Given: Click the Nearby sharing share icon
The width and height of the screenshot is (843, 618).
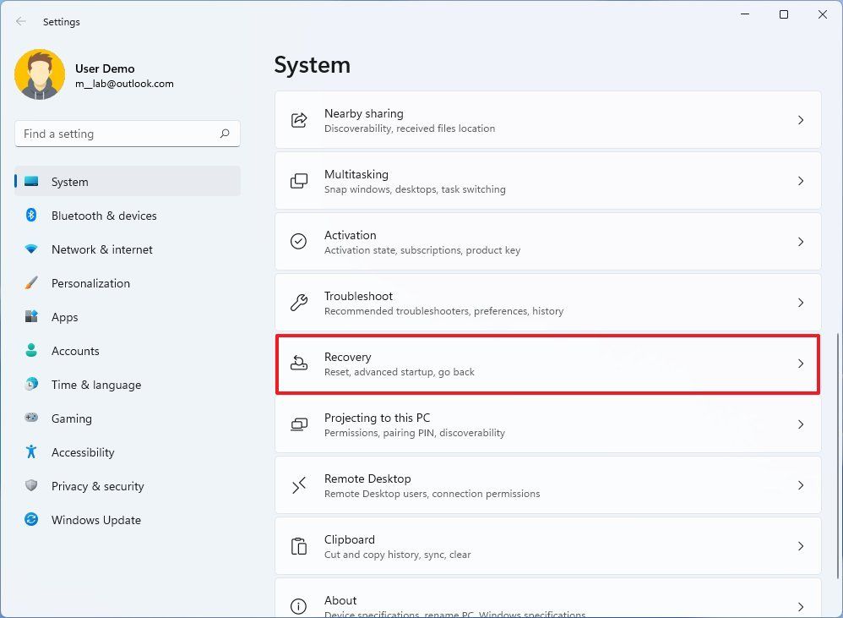Looking at the screenshot, I should pyautogui.click(x=299, y=120).
